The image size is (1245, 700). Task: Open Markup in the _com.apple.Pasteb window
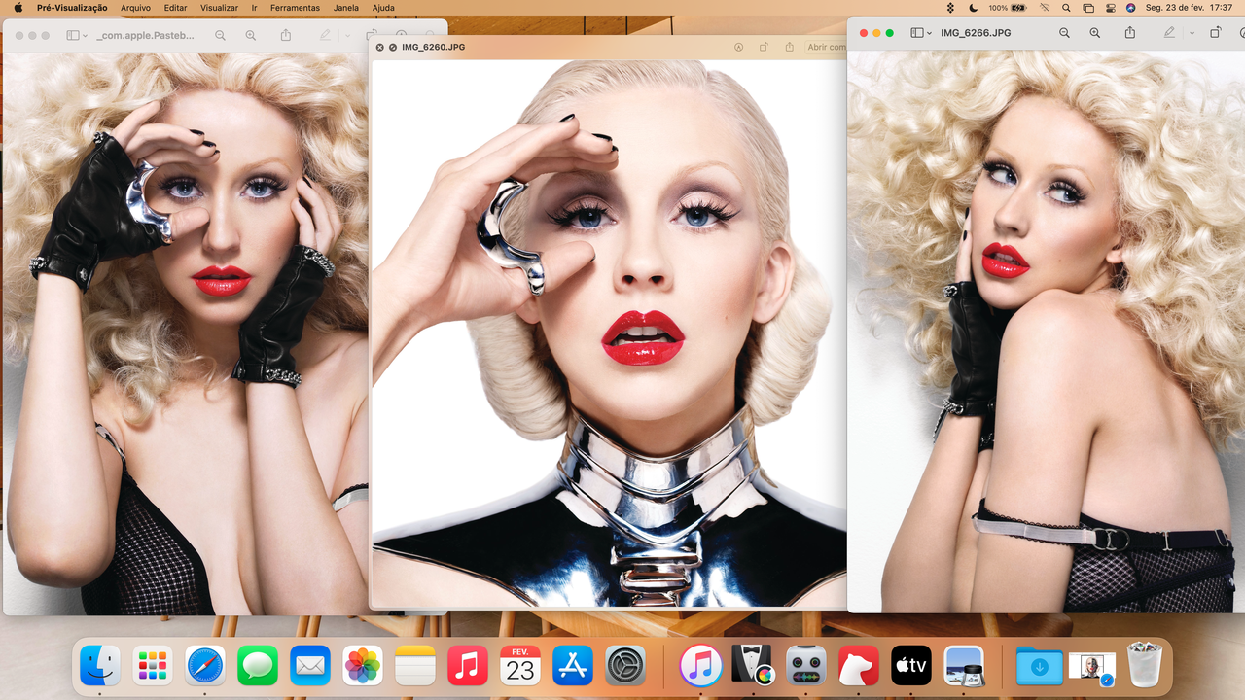click(x=325, y=36)
